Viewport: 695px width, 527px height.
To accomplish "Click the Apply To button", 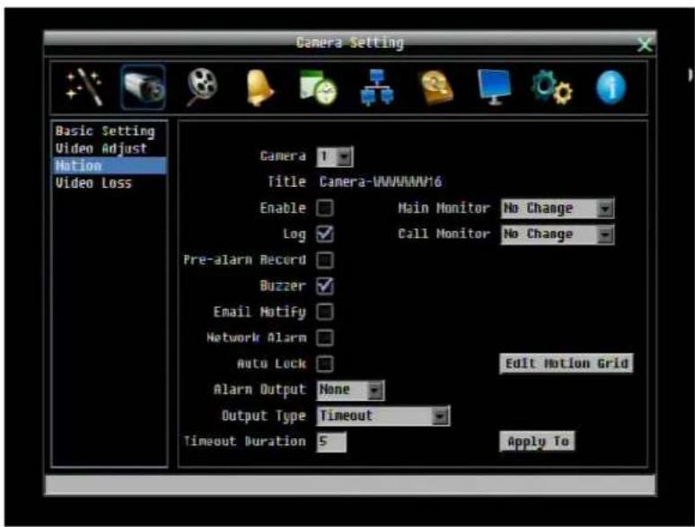I will click(x=537, y=442).
